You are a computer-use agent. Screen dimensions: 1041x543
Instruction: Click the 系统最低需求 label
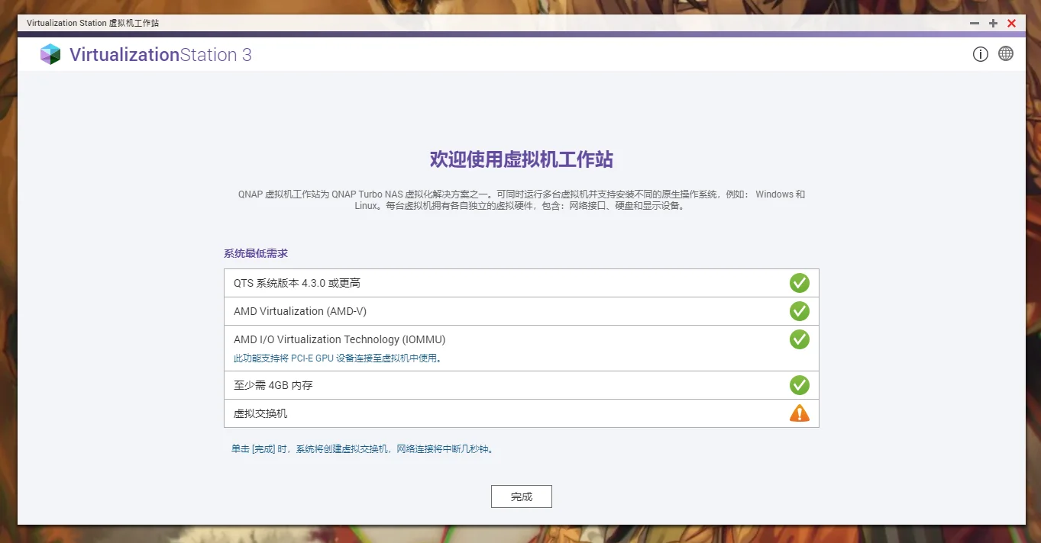(x=256, y=253)
